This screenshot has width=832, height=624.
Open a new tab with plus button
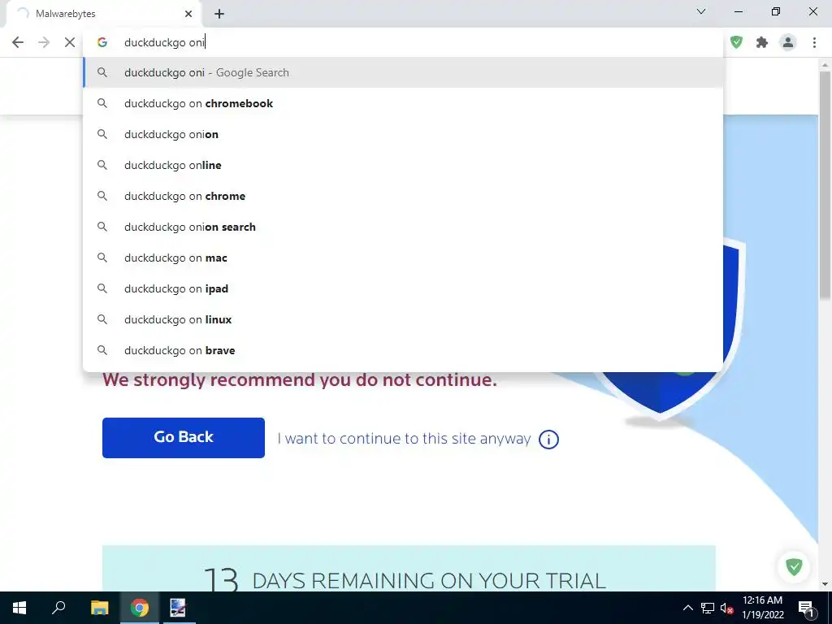coord(219,14)
